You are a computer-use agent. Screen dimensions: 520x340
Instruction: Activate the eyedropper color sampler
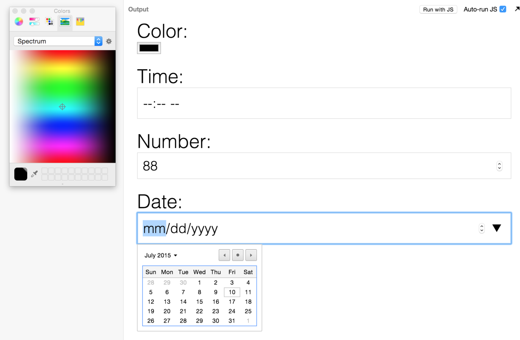34,174
